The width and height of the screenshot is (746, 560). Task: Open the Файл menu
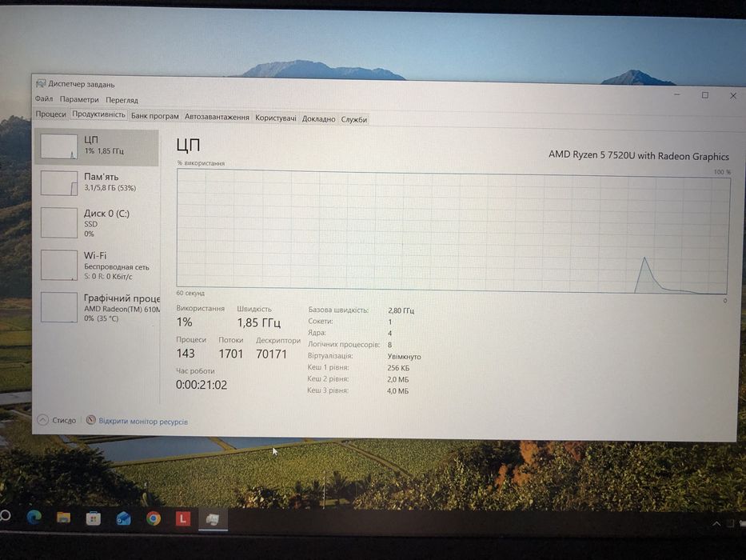(44, 99)
